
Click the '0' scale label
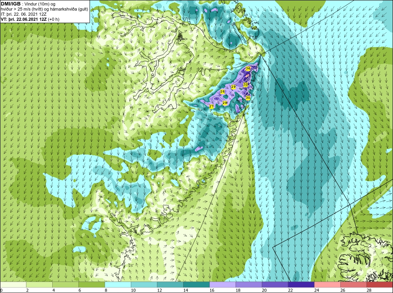point(1,290)
